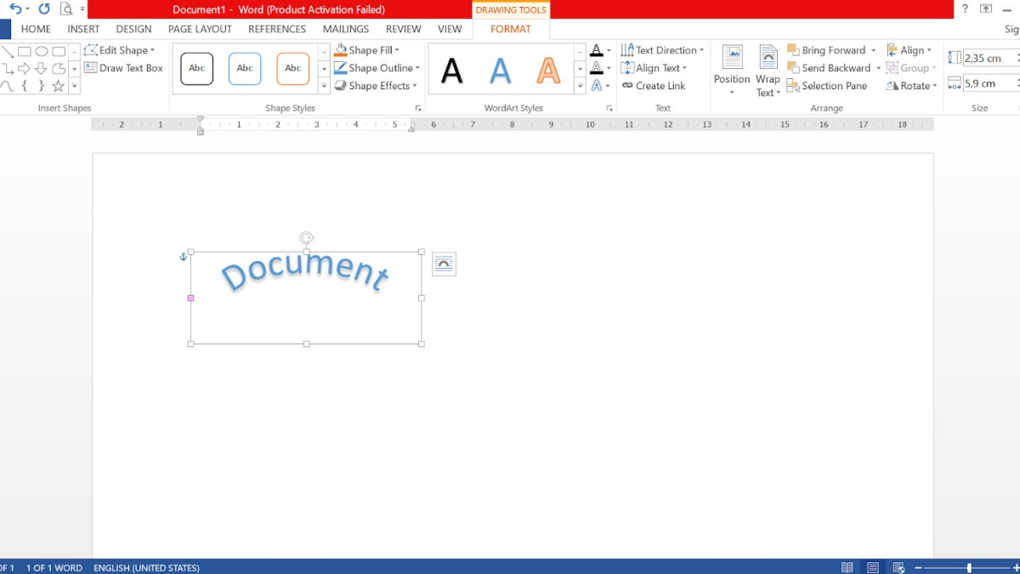Switch to the REVIEW tab
The image size is (1020, 574).
[404, 29]
